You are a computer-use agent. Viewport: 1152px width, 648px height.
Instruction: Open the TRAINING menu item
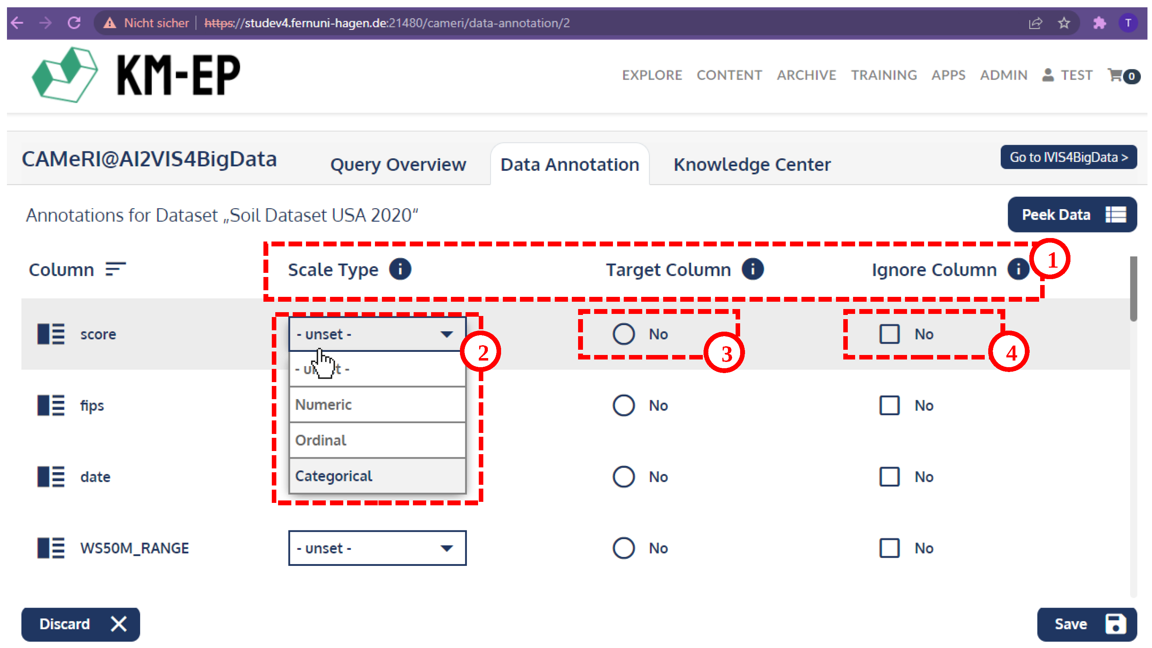(884, 75)
